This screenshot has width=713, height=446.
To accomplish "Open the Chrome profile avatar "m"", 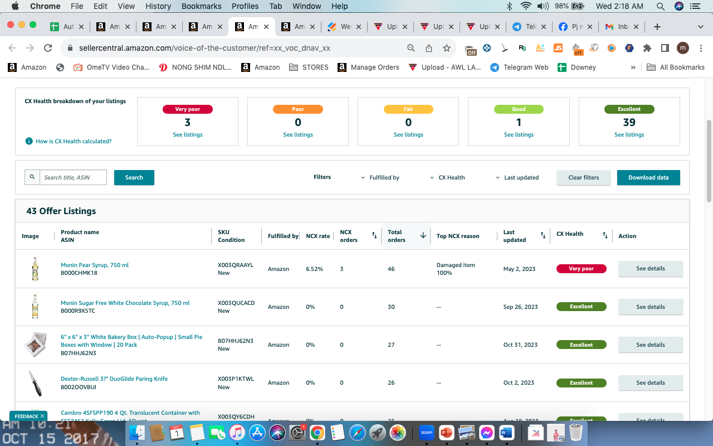I will click(683, 48).
